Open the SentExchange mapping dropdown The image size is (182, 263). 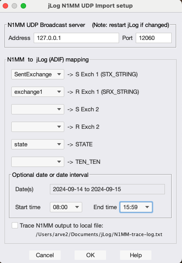click(38, 75)
